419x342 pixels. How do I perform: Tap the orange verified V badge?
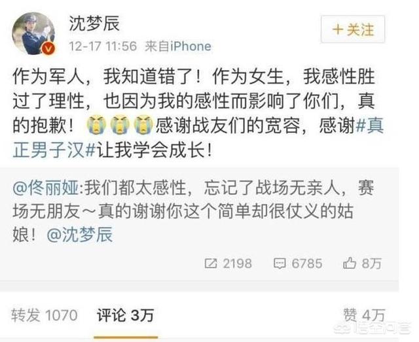48,48
